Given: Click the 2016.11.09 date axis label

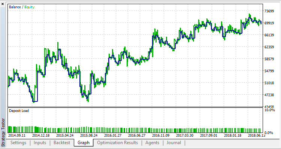Looking at the screenshot, I should coord(161,136).
